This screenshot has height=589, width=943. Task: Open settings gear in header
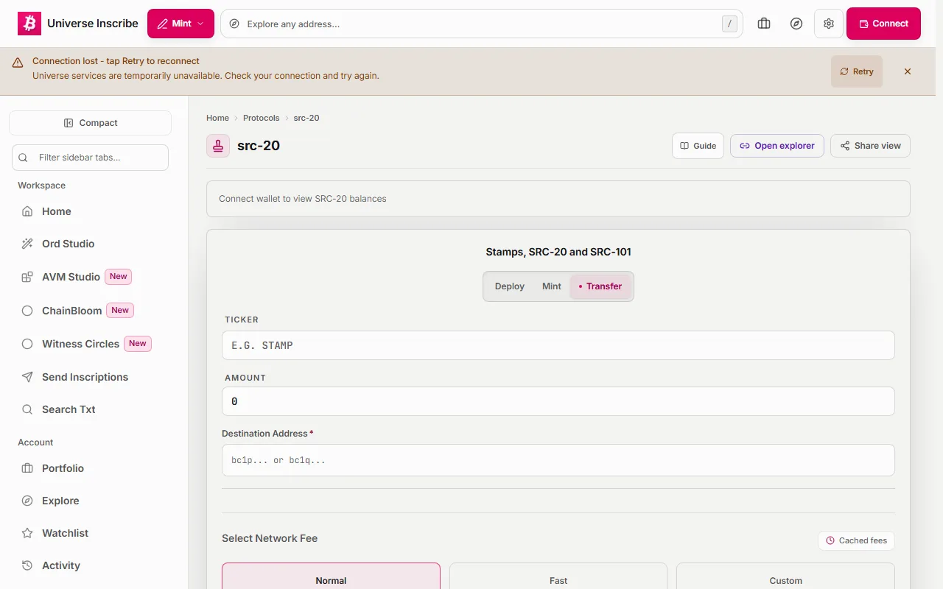pyautogui.click(x=829, y=24)
